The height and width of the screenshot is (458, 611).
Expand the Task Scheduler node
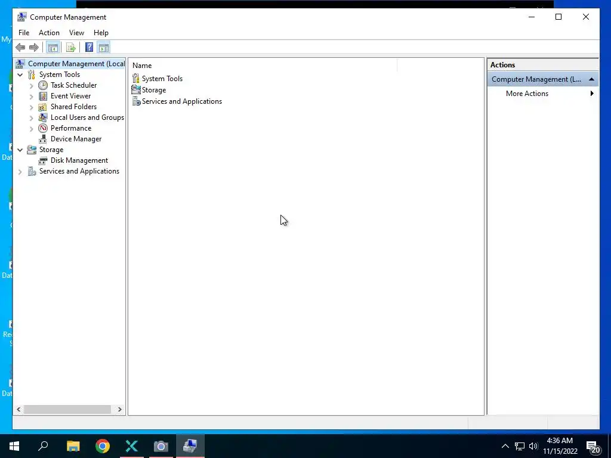pyautogui.click(x=32, y=86)
